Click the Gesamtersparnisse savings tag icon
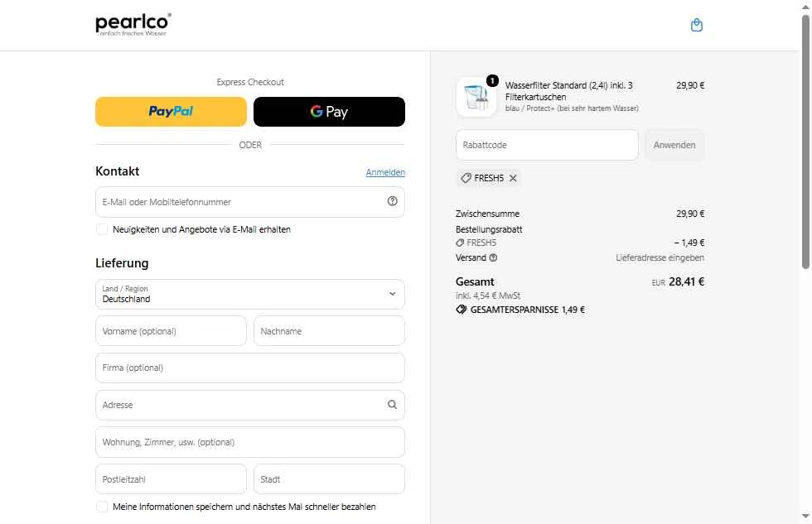This screenshot has height=524, width=812. 461,310
